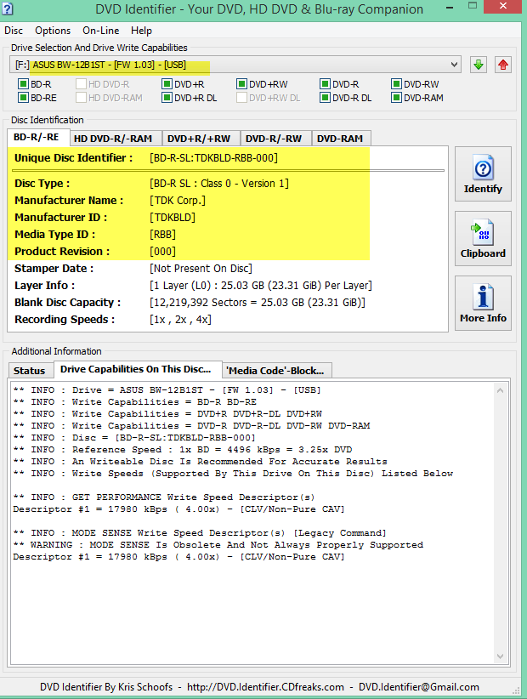Click the Identify disc button
The image size is (527, 699).
483,173
